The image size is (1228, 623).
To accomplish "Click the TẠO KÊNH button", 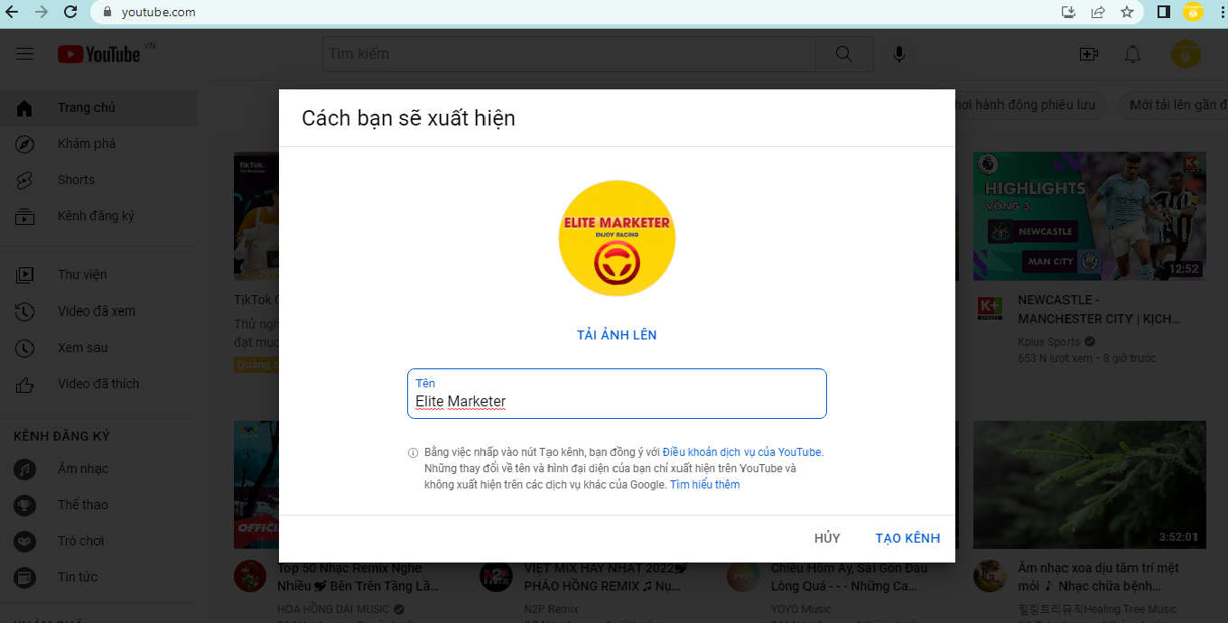I will click(907, 538).
